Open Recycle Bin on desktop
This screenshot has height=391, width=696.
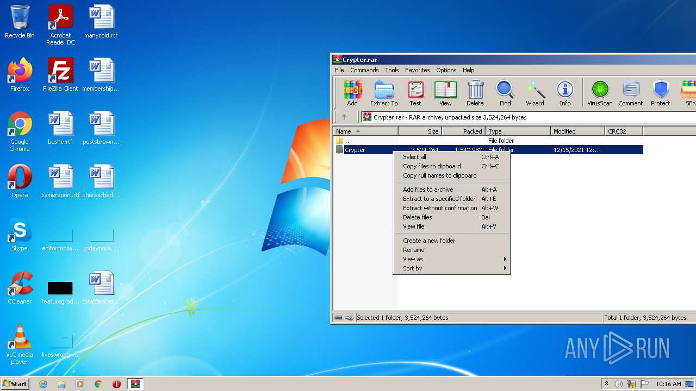20,22
